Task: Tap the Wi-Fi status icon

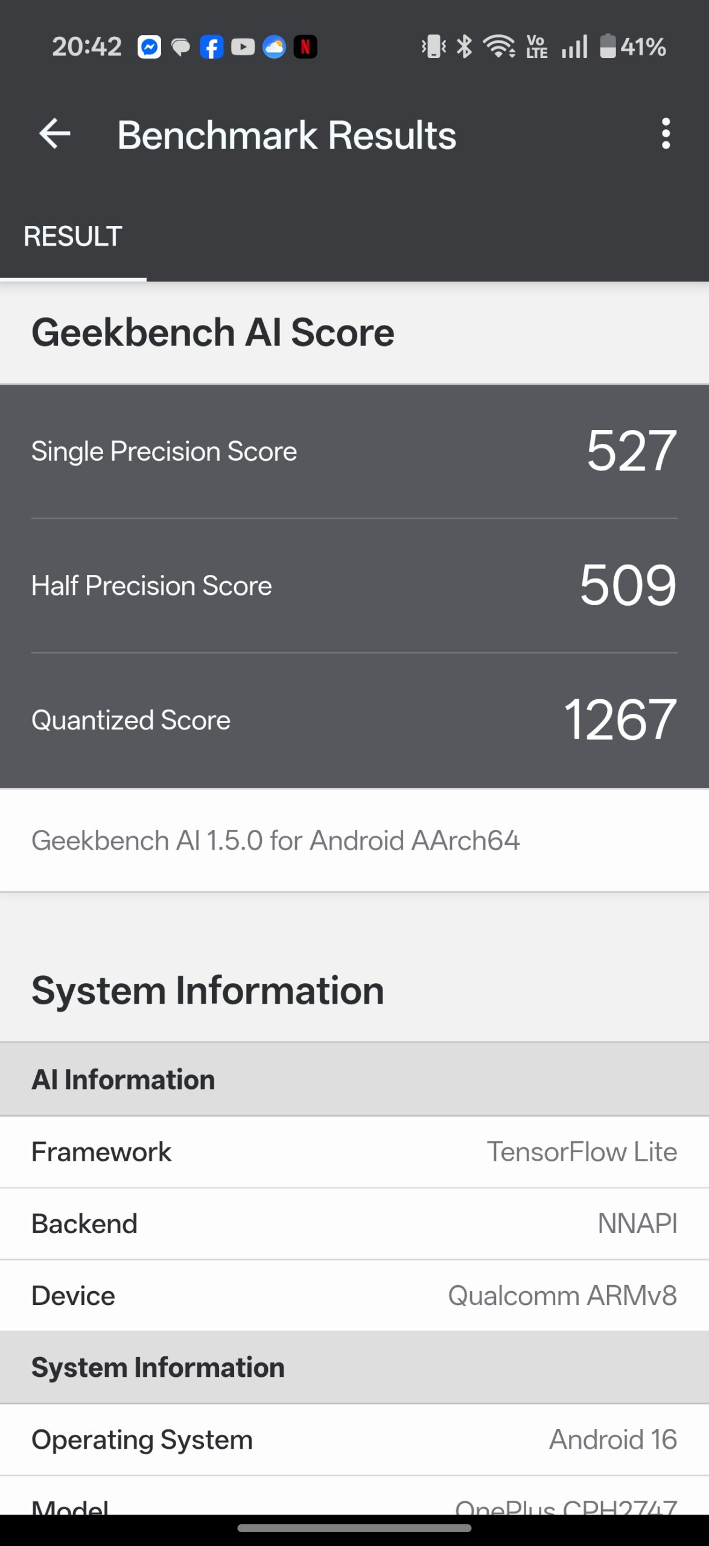Action: (499, 47)
